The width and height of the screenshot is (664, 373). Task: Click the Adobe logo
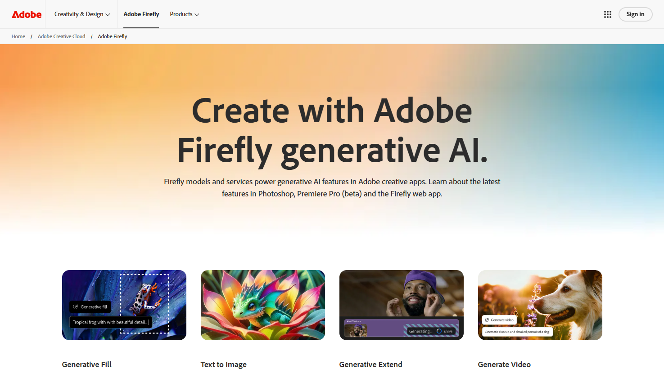click(27, 14)
